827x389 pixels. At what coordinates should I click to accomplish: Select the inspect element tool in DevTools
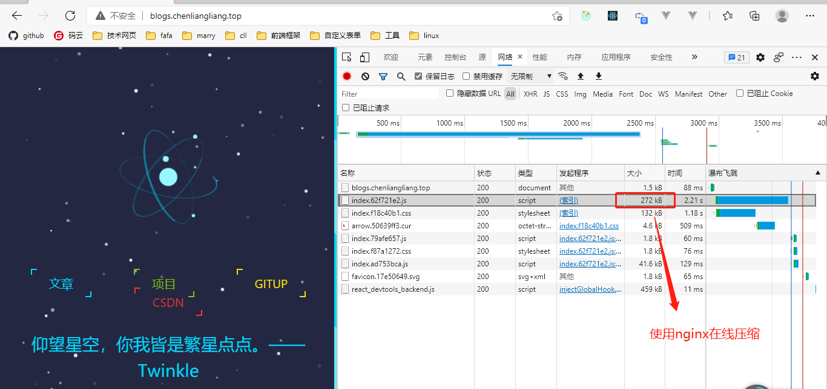point(346,57)
